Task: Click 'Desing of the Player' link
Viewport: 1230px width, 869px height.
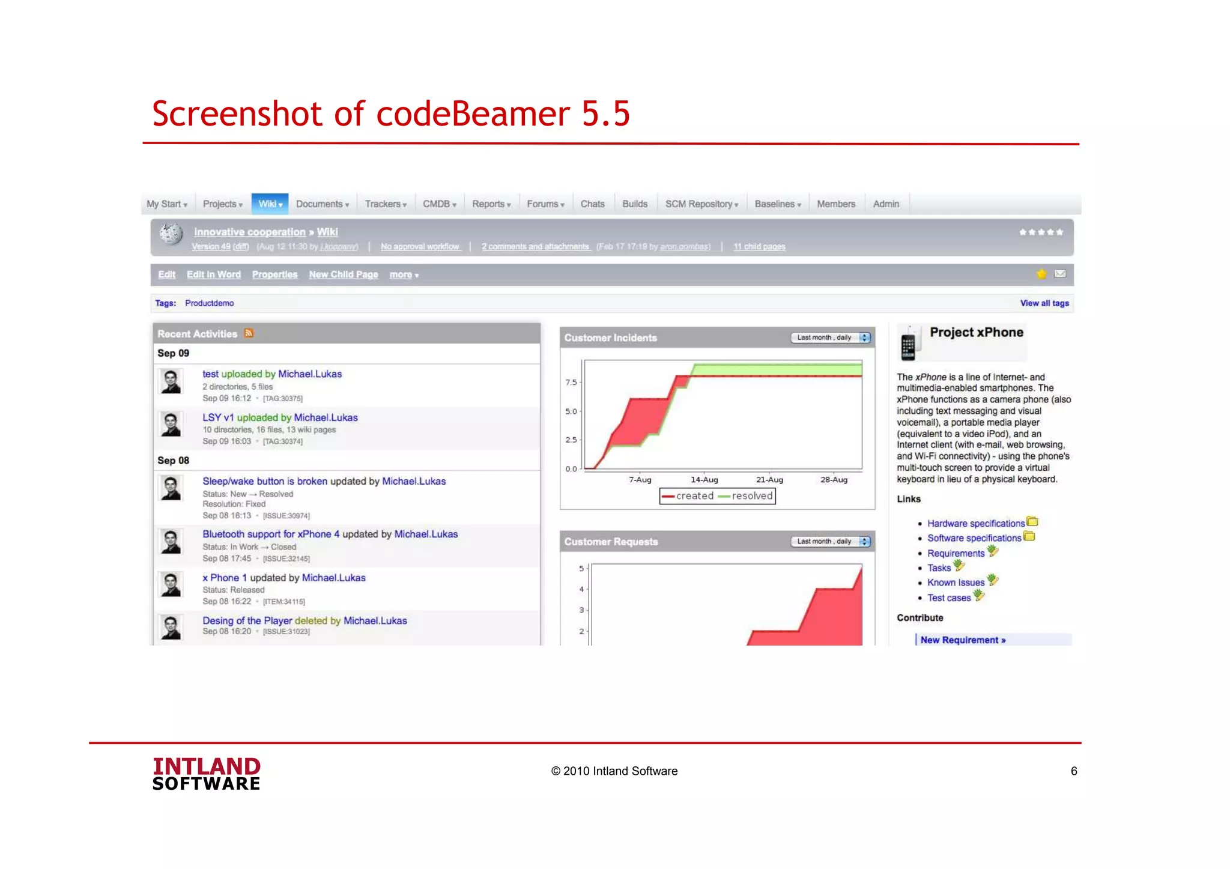Action: (247, 621)
